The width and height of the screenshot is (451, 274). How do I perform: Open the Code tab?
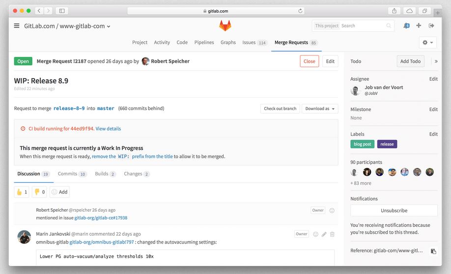[x=182, y=42]
